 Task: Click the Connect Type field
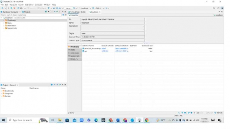(x=113, y=40)
